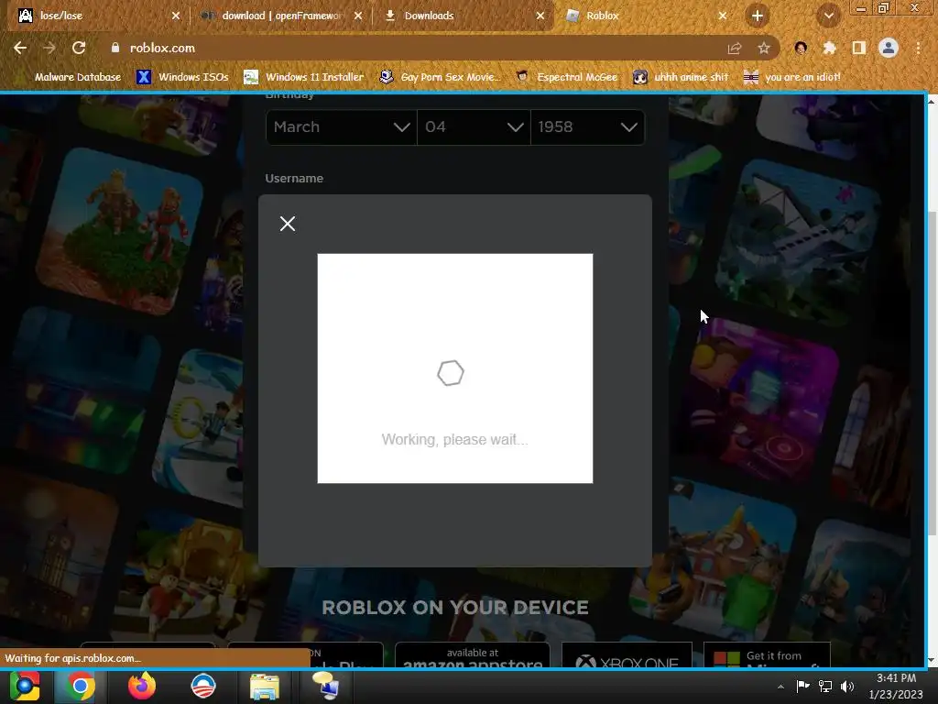Click the 'Waiting for apis.roblox.com' status text

[72, 658]
